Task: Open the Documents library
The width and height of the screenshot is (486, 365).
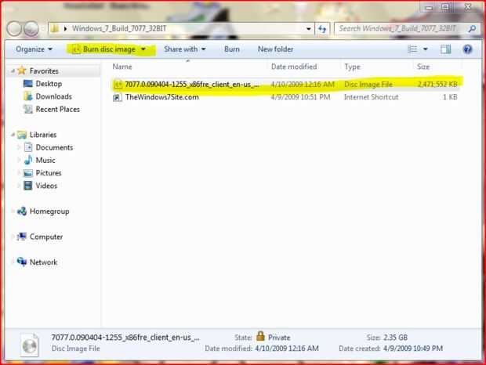Action: (x=55, y=147)
